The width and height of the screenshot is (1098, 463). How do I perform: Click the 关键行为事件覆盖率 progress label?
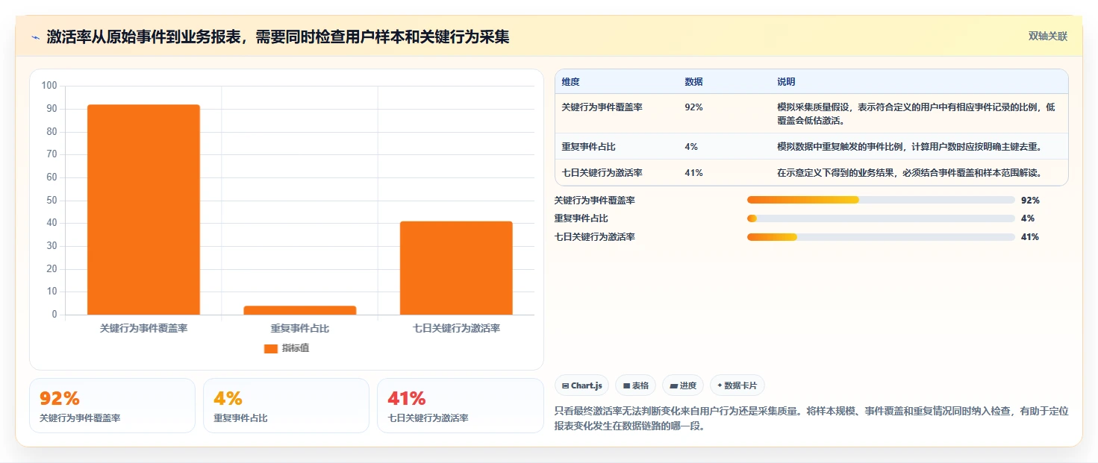tap(595, 200)
